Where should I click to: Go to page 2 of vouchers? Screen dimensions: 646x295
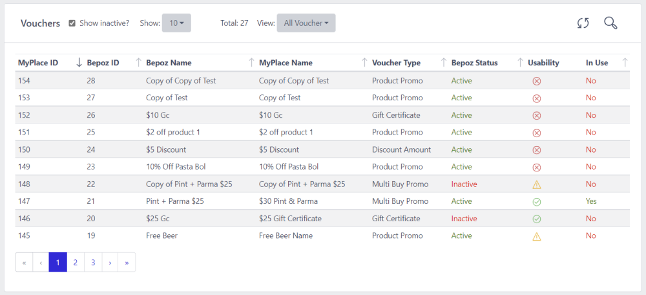pos(76,263)
